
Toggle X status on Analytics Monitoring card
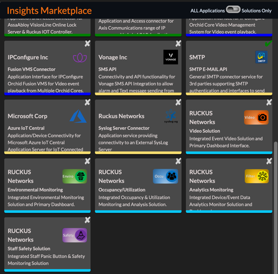pos(269,161)
